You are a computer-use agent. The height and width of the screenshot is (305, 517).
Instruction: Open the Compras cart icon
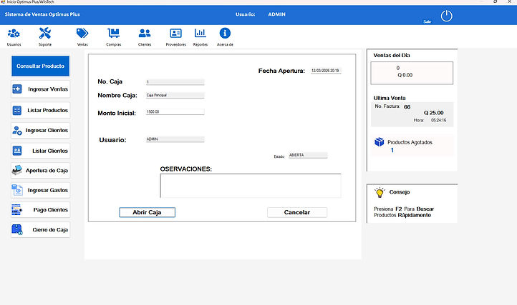click(x=113, y=34)
